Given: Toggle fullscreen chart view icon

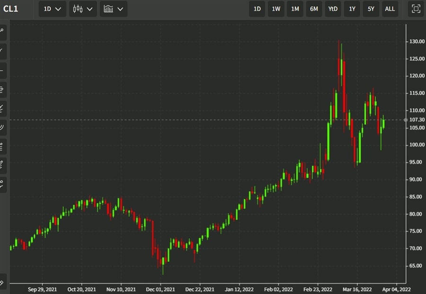Looking at the screenshot, I should pos(416,9).
